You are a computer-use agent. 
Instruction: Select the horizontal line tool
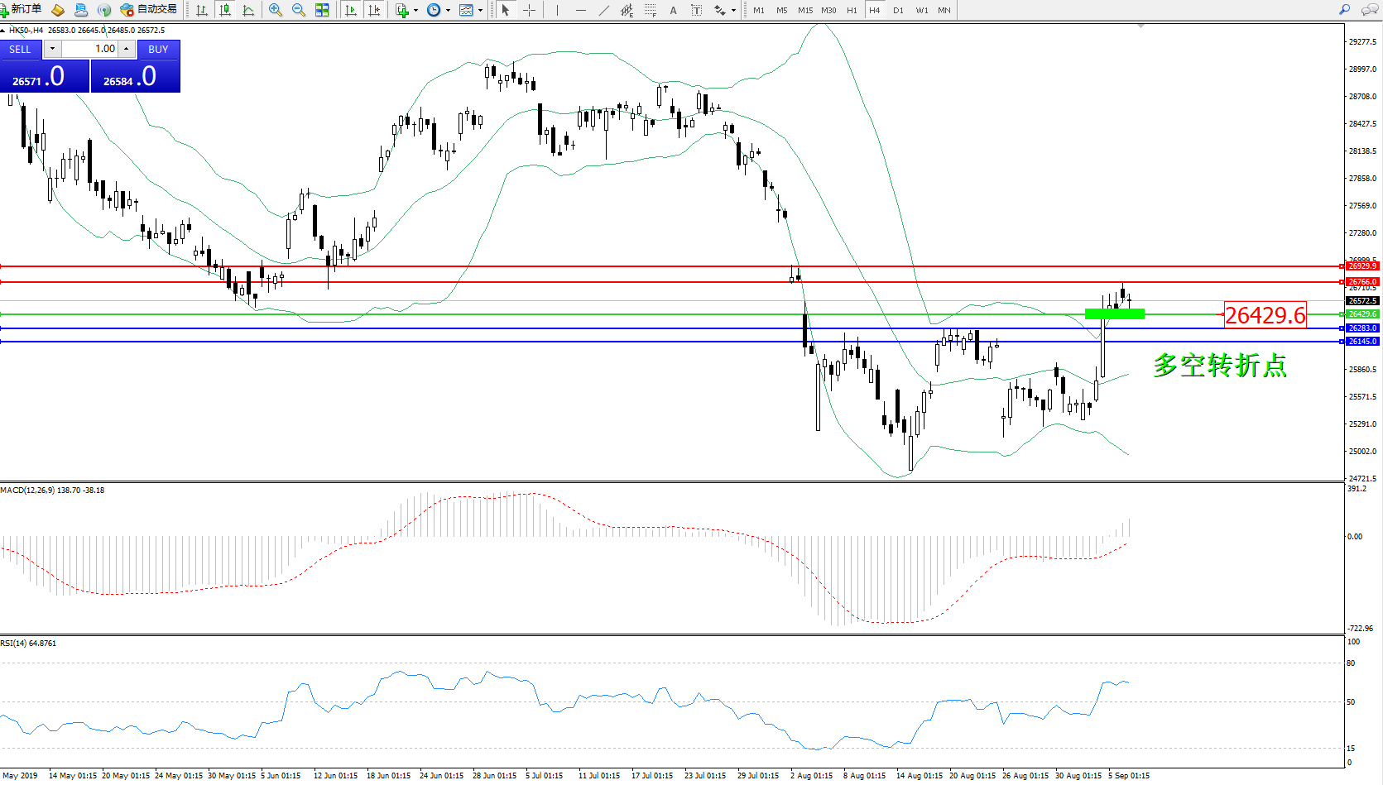(x=581, y=10)
